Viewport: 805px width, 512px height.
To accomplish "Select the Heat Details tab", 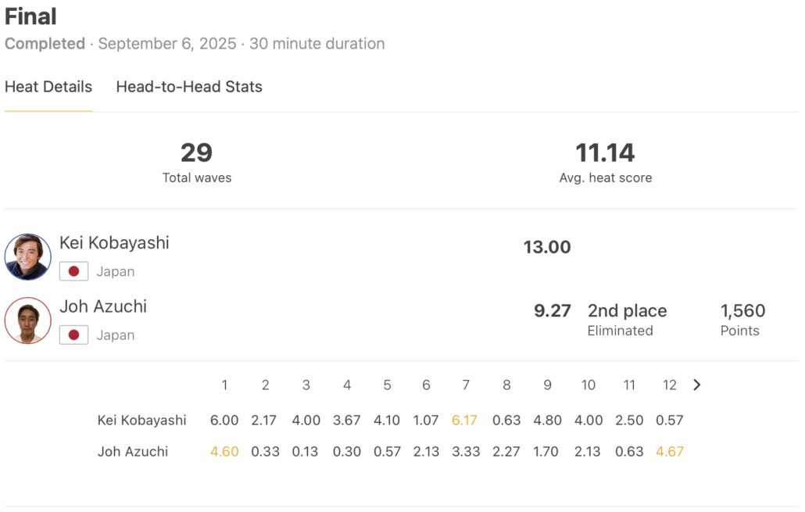I will point(48,87).
